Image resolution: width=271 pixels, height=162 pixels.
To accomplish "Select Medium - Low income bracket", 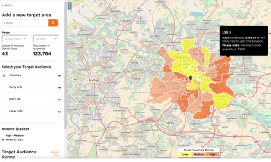I will [3, 140].
